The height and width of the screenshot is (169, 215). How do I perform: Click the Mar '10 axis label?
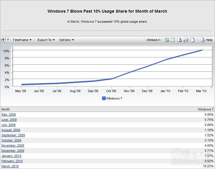click(201, 91)
